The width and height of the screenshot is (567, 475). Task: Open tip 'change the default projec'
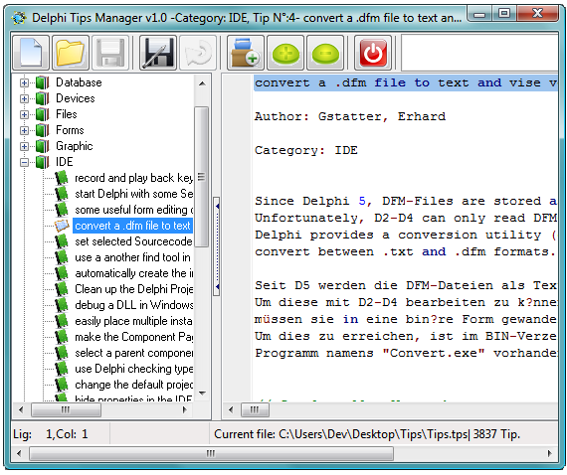point(134,385)
